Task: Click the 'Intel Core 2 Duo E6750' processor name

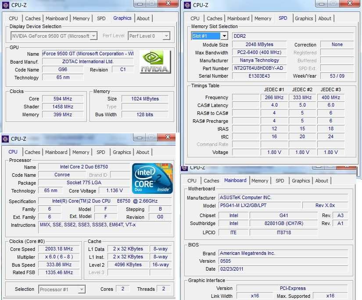Action: 84,167
